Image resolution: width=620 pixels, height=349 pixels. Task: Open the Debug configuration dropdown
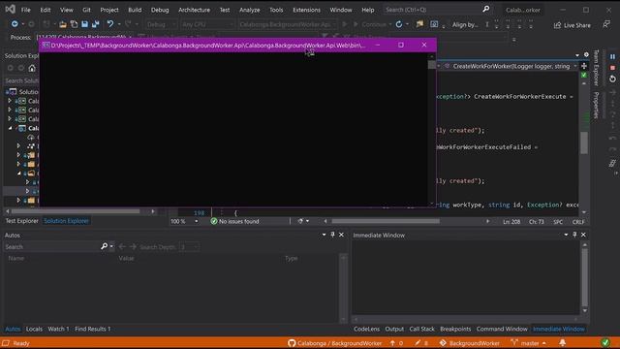[161, 24]
